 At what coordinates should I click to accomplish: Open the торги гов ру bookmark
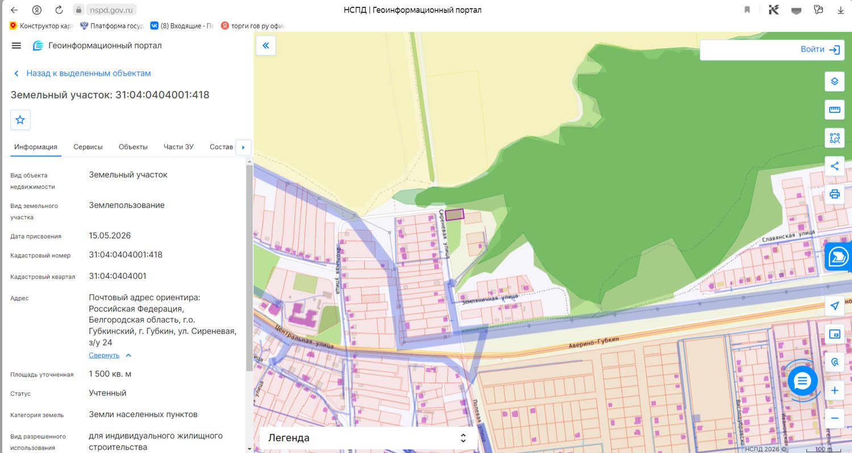[252, 26]
